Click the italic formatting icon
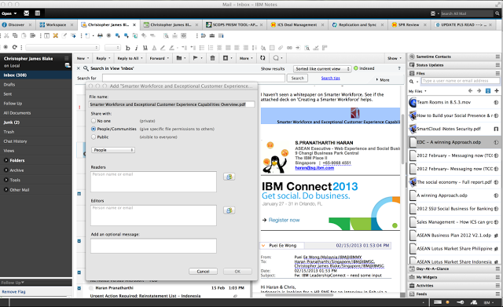The height and width of the screenshot is (307, 503). 136,48
